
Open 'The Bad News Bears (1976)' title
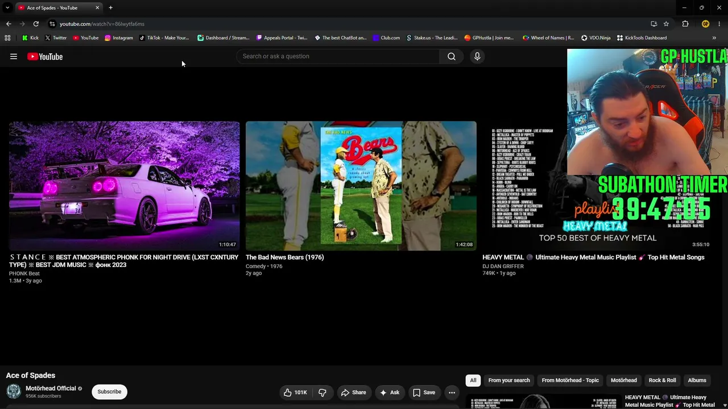point(284,257)
